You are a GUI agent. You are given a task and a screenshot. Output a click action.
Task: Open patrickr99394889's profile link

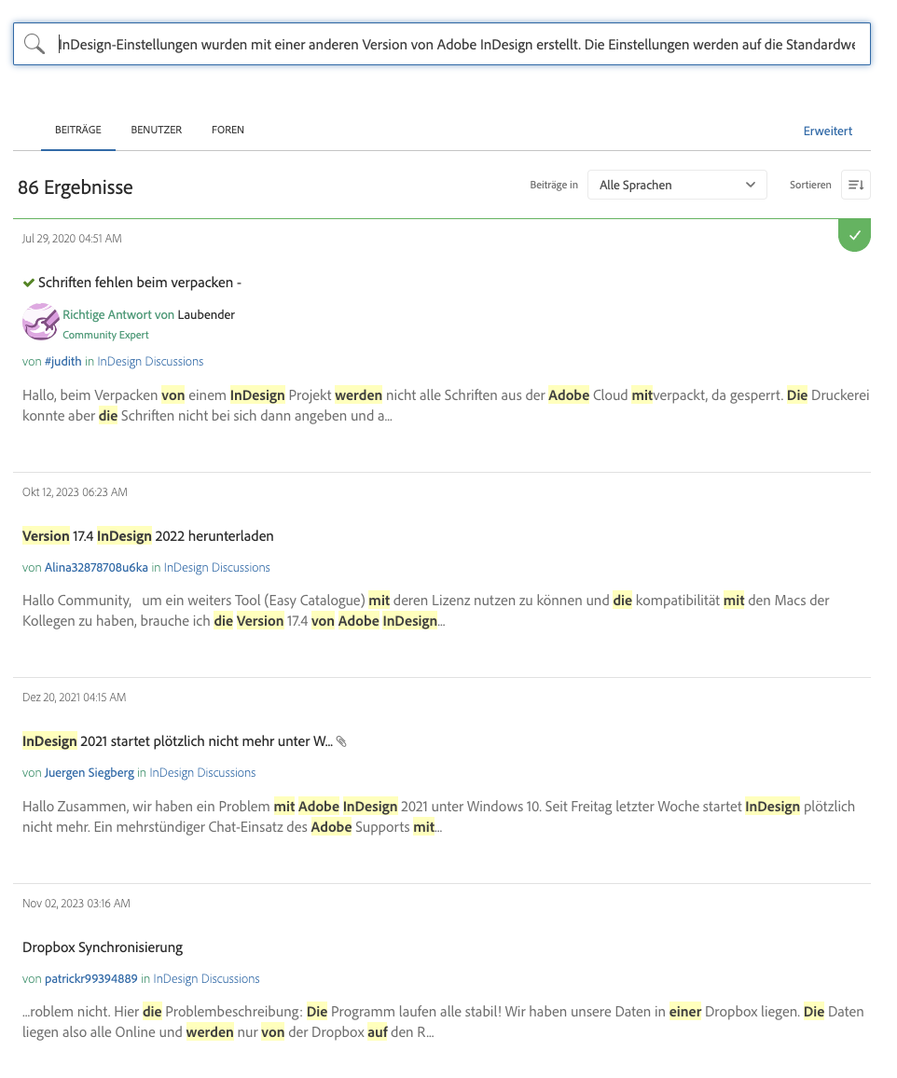(91, 979)
